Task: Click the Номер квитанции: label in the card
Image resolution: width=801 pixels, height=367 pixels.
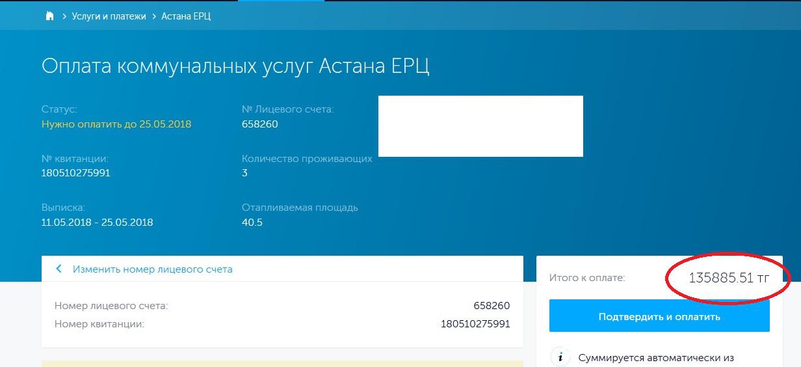Action: pos(99,323)
